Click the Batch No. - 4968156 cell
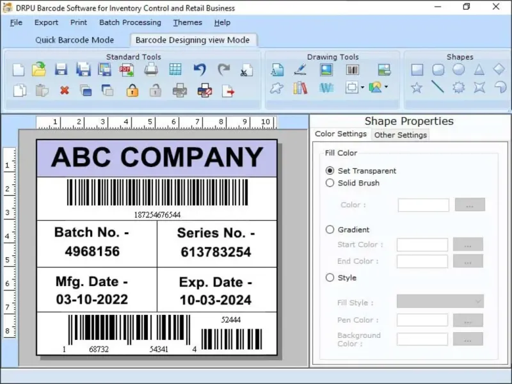The height and width of the screenshot is (384, 512). click(x=97, y=244)
